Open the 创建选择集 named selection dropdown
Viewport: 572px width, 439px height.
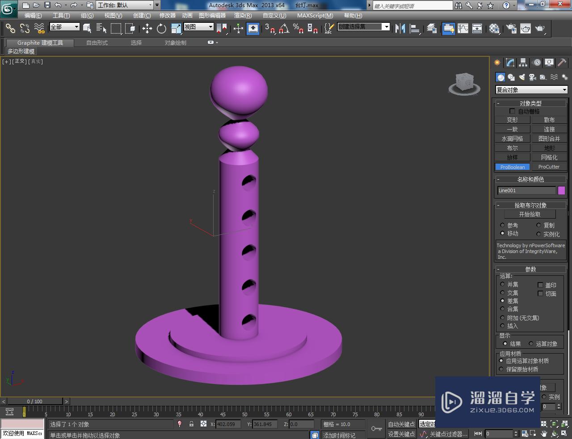point(363,27)
